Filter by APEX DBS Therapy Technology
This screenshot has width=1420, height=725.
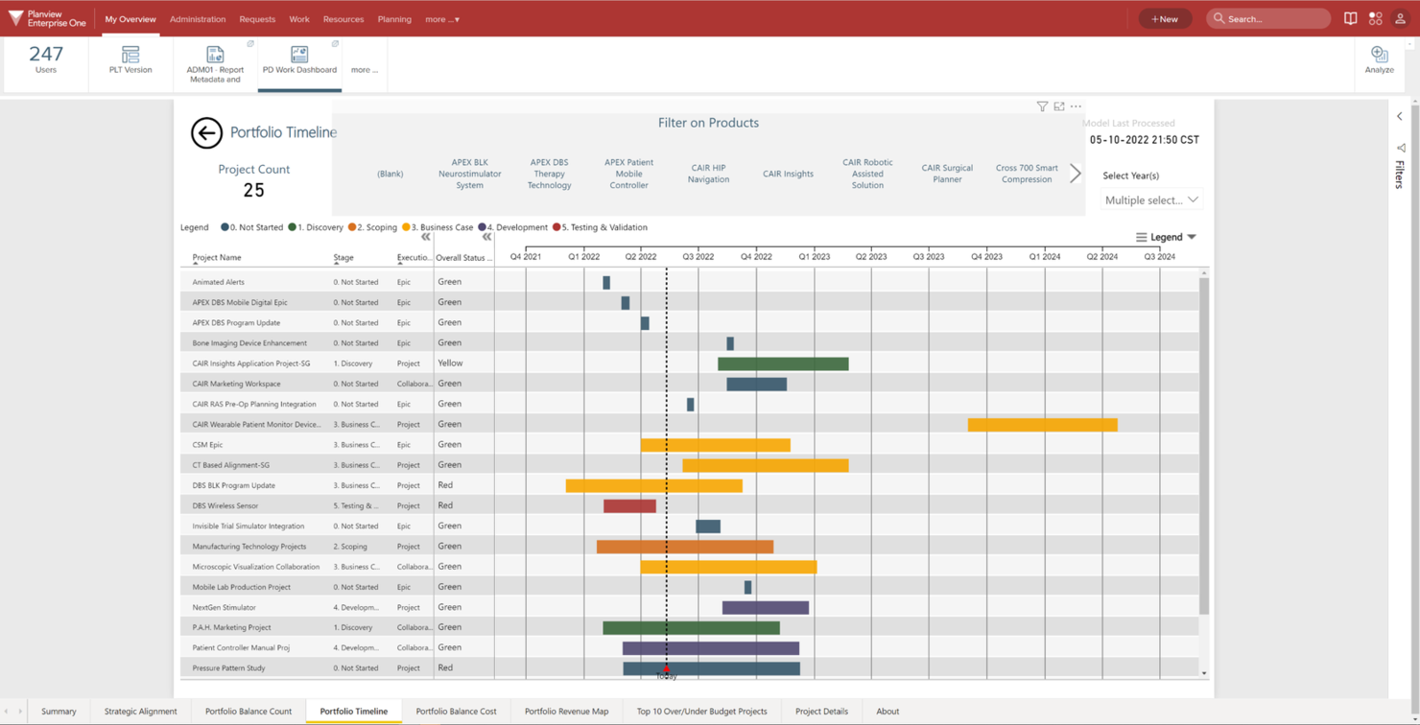[549, 174]
